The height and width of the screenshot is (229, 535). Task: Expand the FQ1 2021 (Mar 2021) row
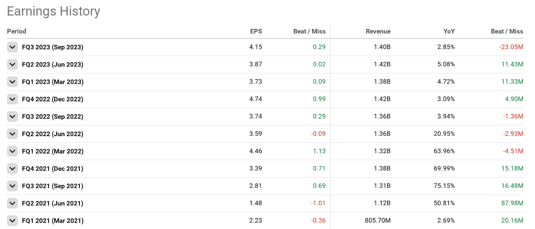coord(13,221)
